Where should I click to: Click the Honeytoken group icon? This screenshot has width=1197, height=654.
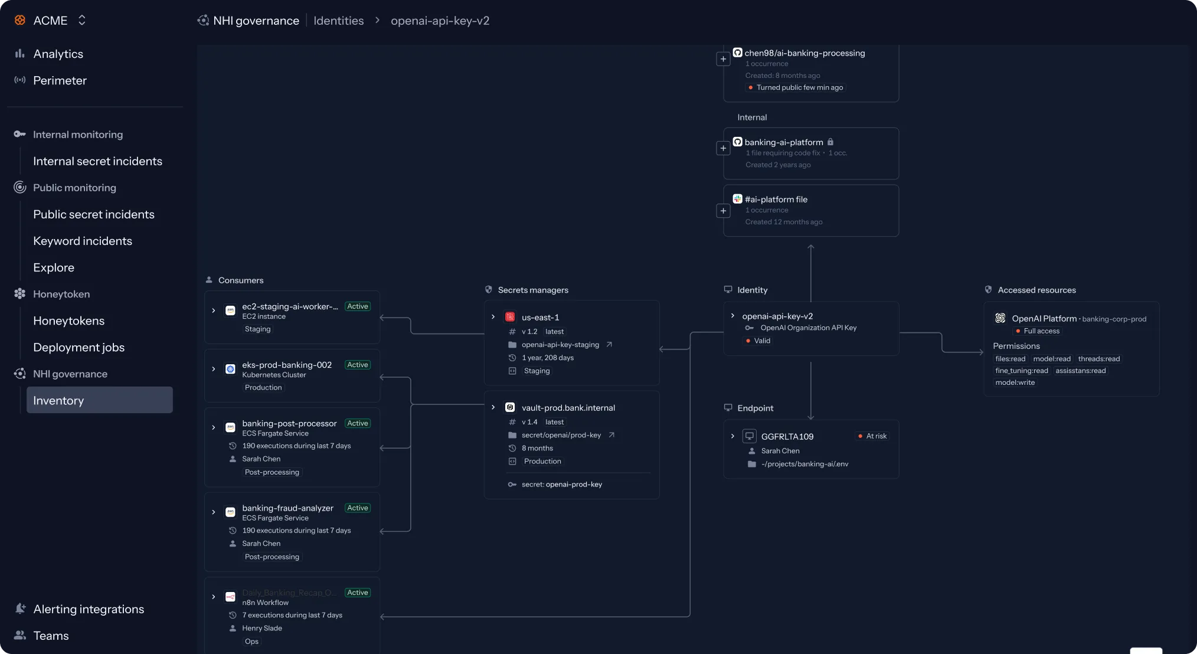point(20,293)
